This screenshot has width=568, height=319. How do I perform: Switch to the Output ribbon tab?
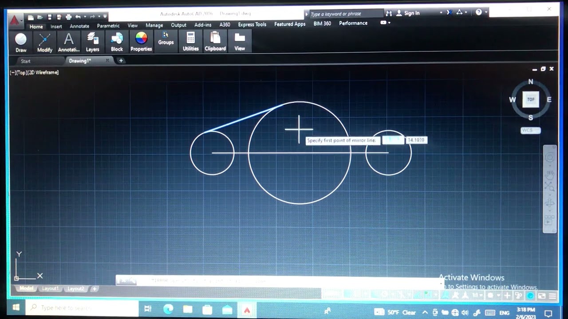pyautogui.click(x=179, y=25)
